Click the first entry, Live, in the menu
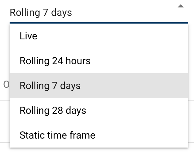The width and height of the screenshot is (194, 155). coord(29,36)
